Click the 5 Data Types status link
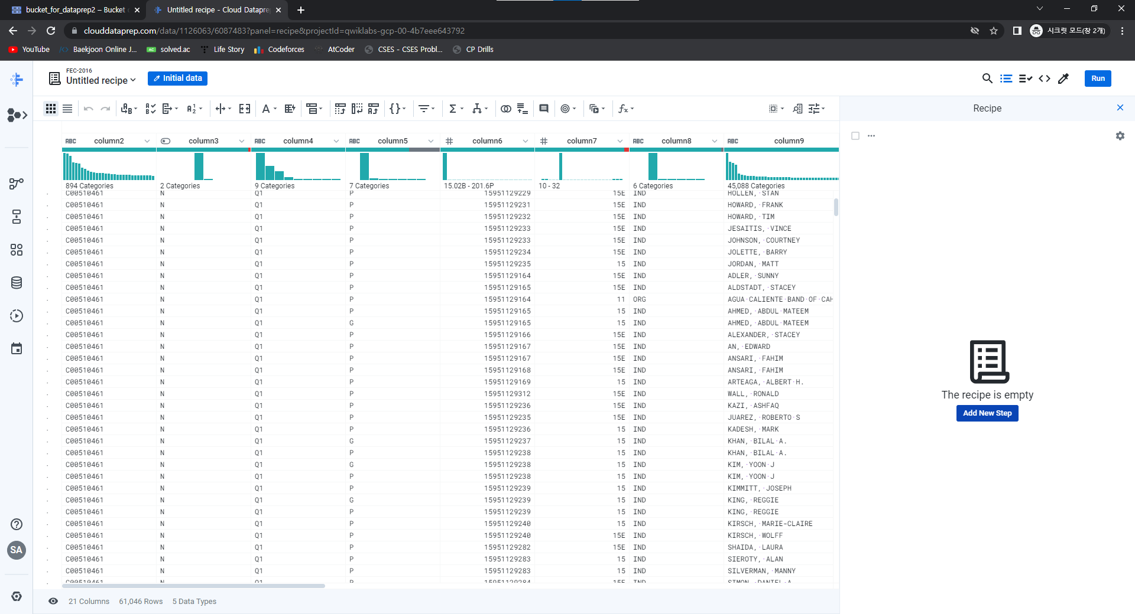The width and height of the screenshot is (1135, 614). coord(194,602)
